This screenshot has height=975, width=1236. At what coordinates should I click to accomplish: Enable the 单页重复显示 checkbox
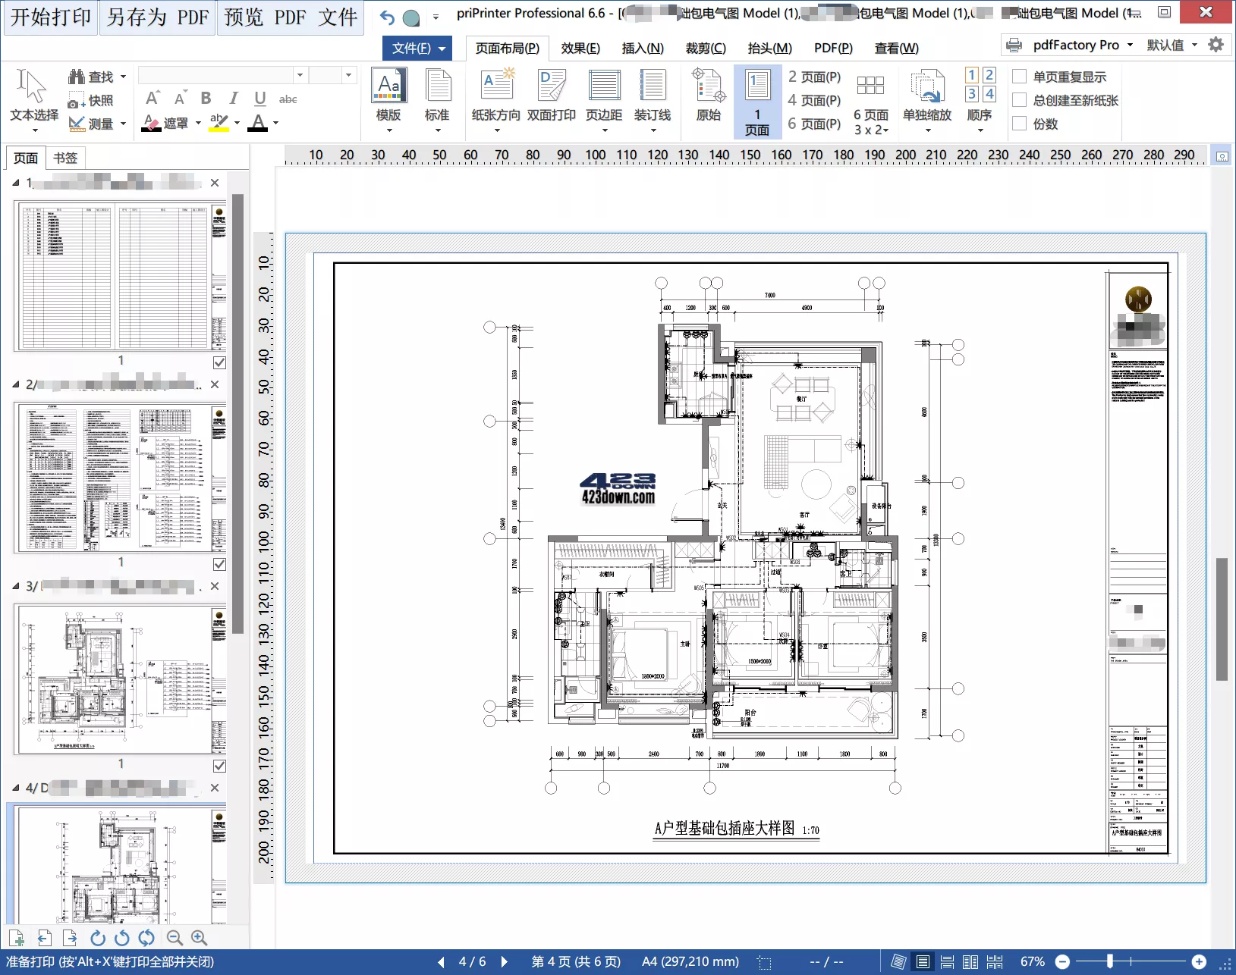pos(1020,77)
